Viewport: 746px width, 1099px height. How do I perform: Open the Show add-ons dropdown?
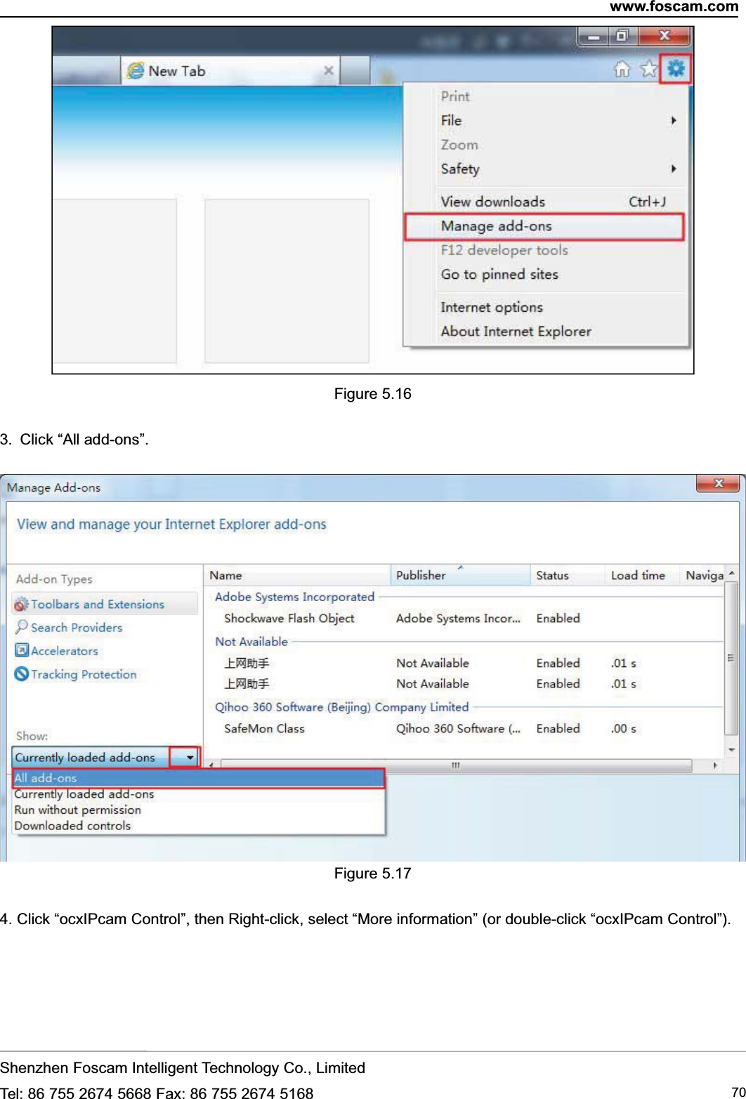coord(188,757)
